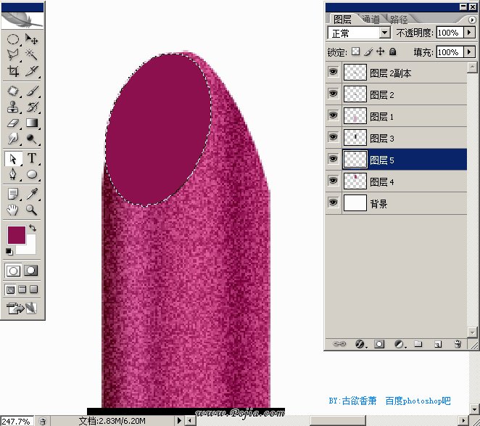Create a new layer set folder
The image size is (480, 426).
coord(418,344)
